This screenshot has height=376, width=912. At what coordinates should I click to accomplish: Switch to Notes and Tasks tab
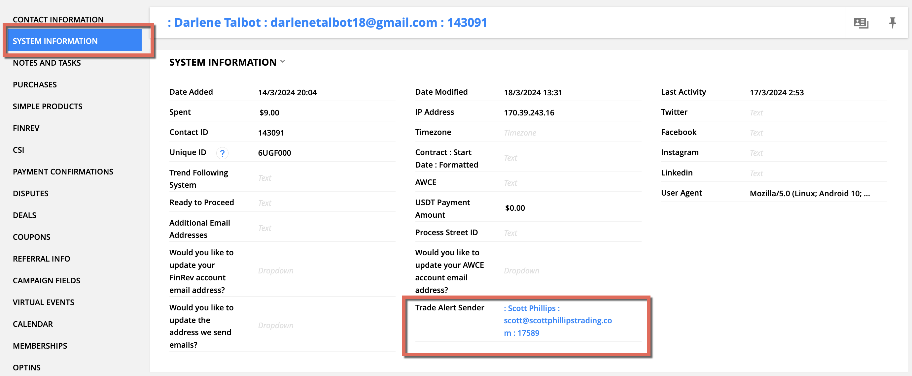click(x=47, y=63)
